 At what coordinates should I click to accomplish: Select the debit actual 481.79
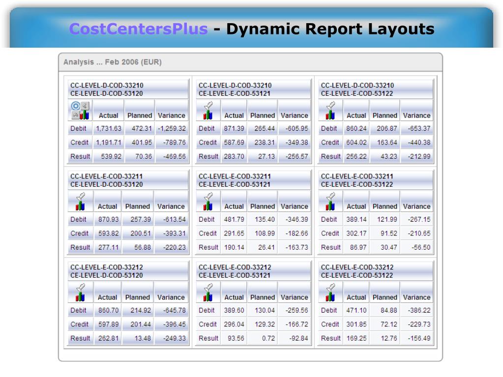pos(234,220)
